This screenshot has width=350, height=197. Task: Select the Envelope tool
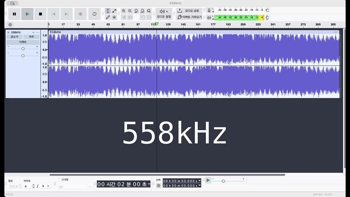pyautogui.click(x=114, y=11)
